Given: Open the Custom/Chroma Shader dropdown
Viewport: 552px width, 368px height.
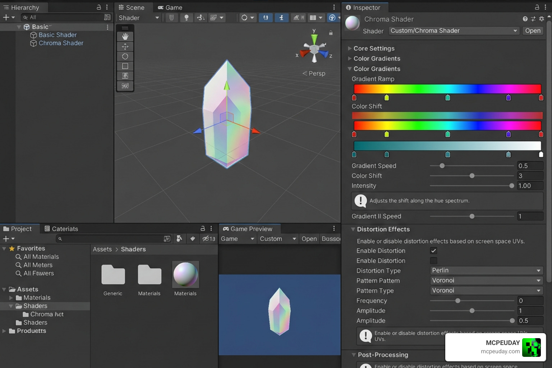Looking at the screenshot, I should pos(454,31).
